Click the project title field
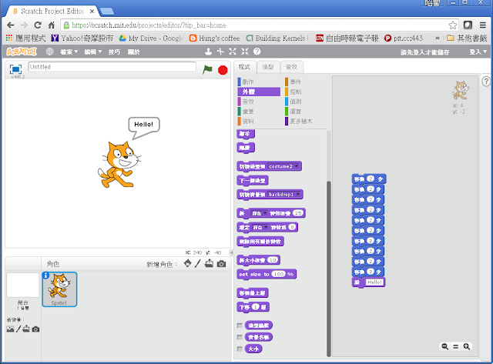 [112, 67]
